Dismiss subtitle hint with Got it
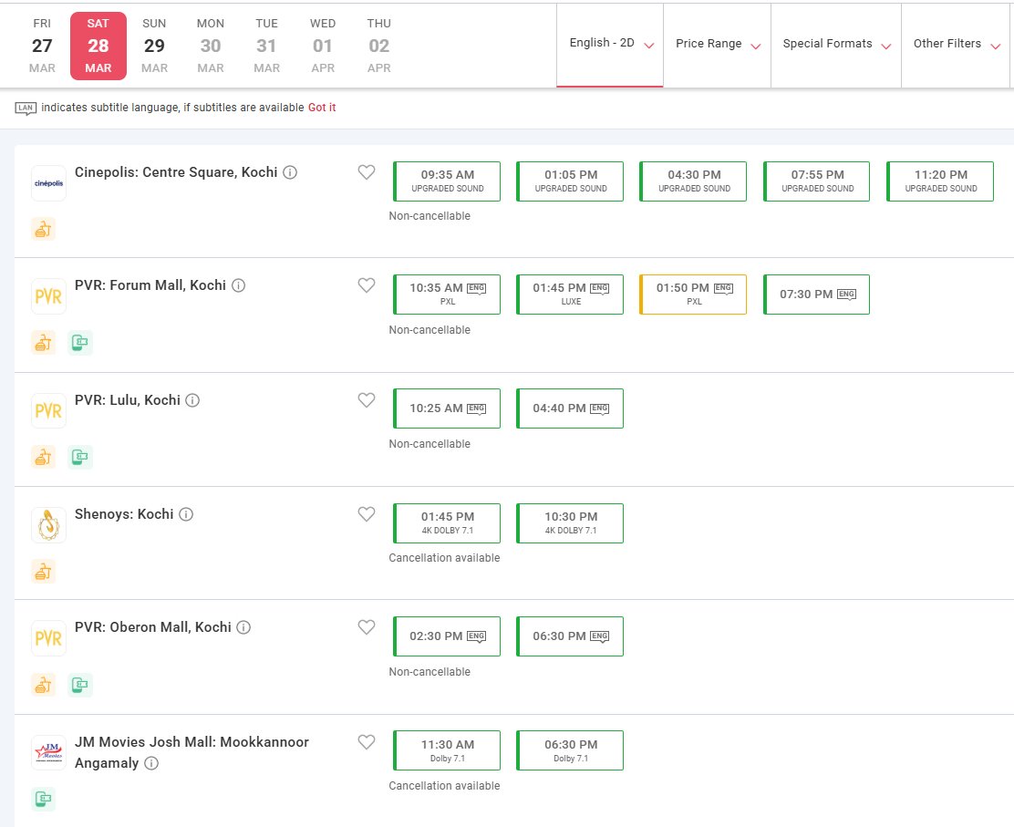 point(322,108)
